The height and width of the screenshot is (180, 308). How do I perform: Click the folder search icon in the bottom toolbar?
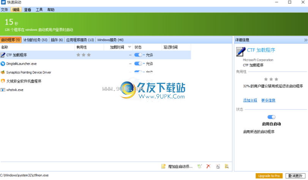pos(226,166)
